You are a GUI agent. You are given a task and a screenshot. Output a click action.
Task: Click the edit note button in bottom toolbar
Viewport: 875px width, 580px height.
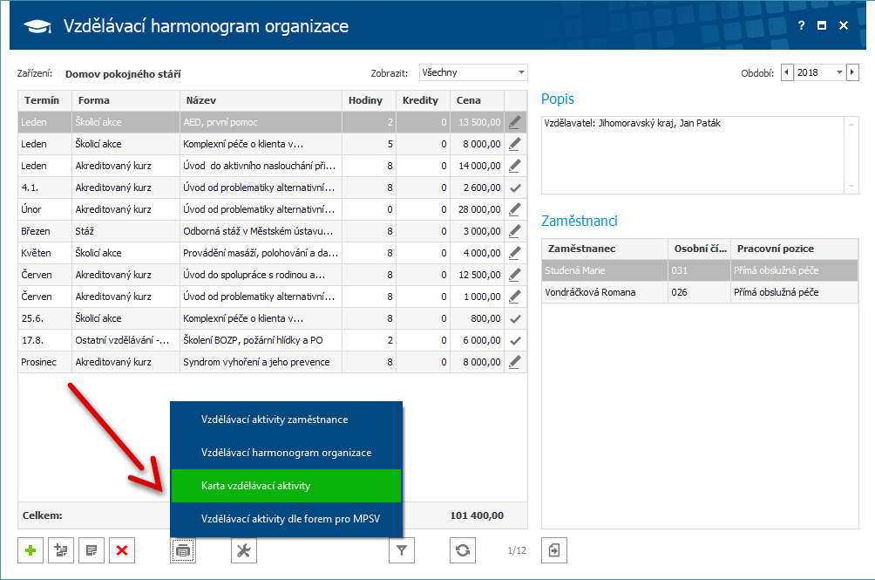92,550
